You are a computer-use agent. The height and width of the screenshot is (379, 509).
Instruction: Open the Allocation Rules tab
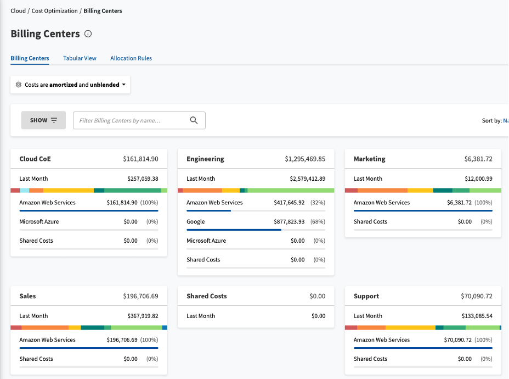[131, 58]
